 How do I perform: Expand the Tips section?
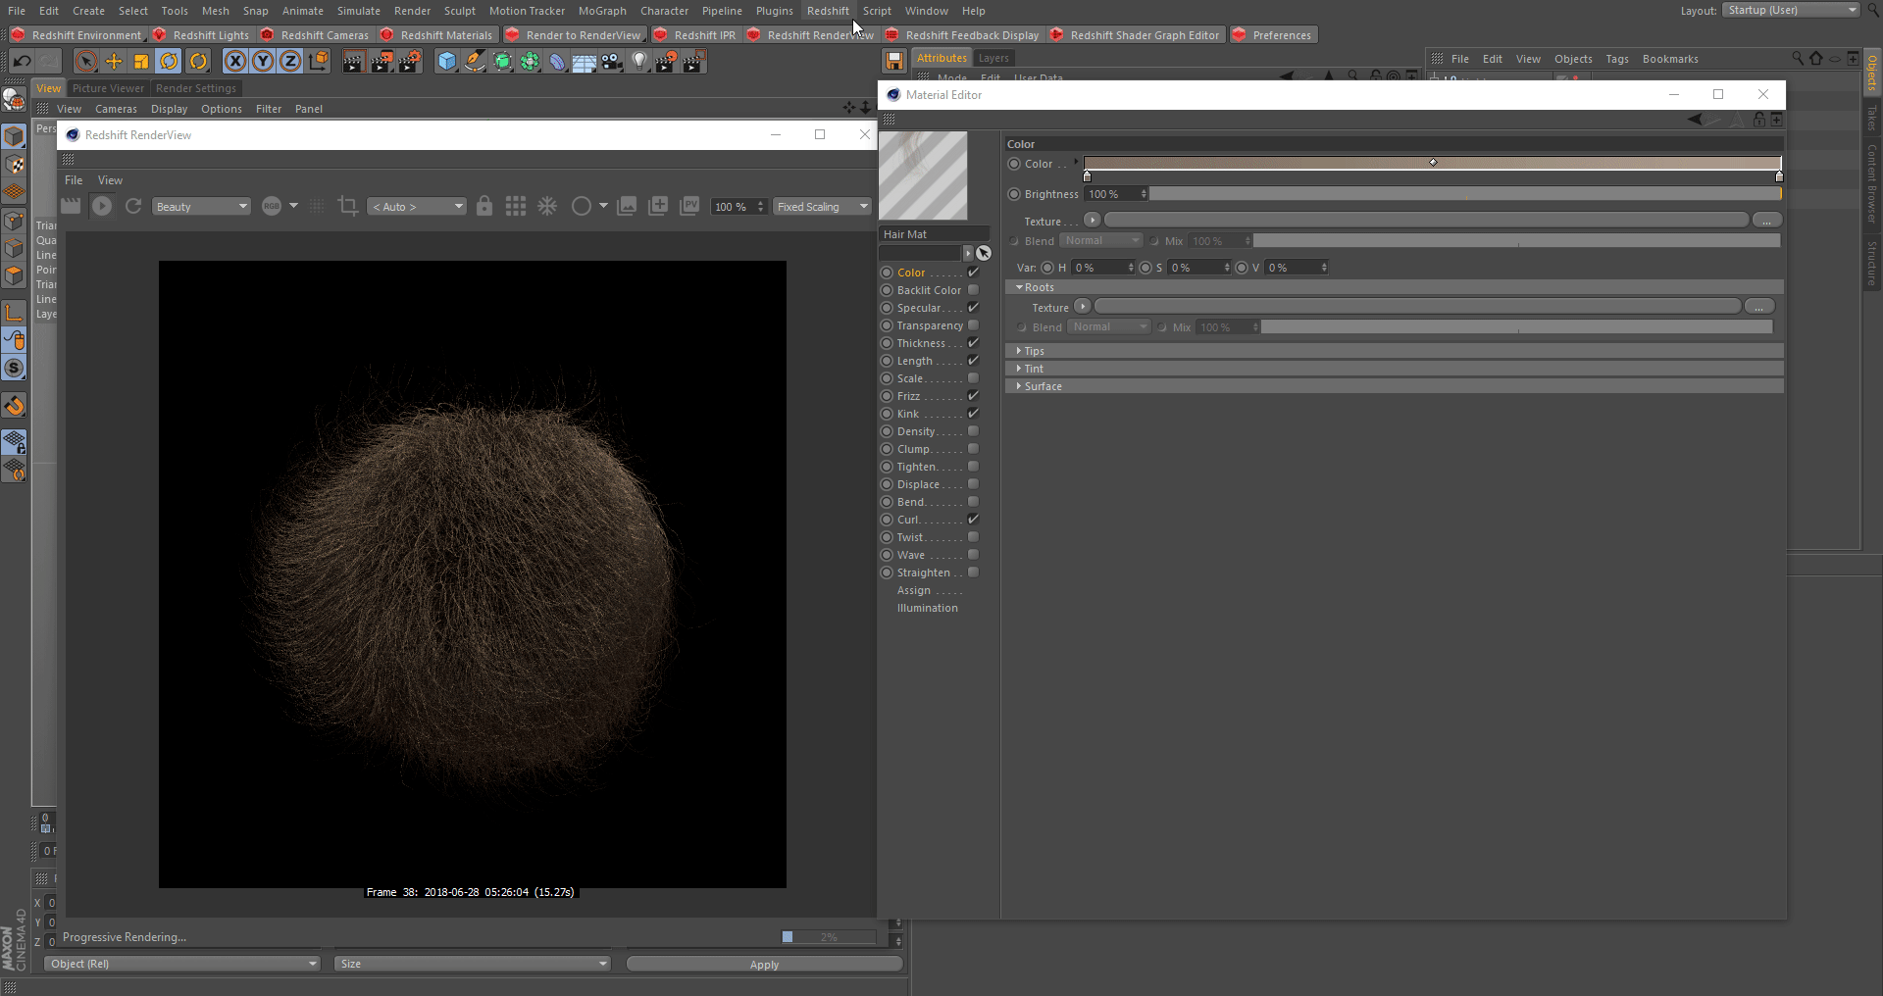click(x=1034, y=351)
